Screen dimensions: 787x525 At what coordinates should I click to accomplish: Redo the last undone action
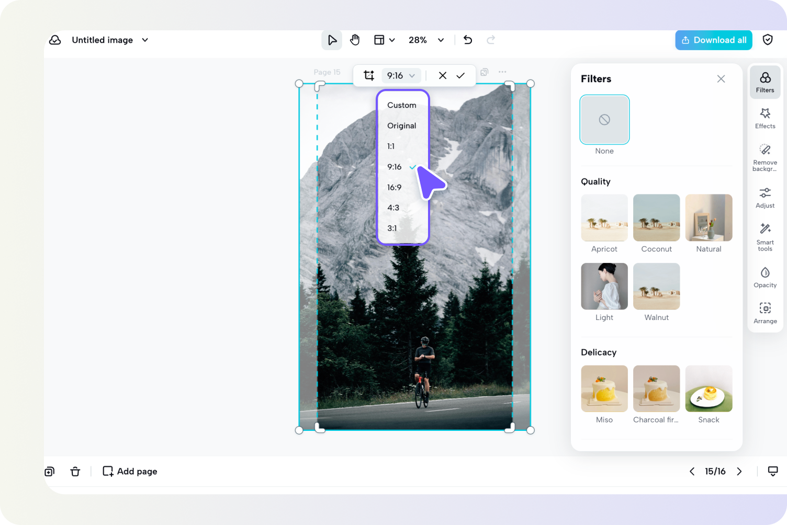point(491,40)
